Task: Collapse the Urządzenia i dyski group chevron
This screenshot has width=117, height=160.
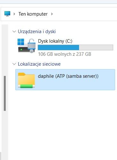Action: coord(14,32)
